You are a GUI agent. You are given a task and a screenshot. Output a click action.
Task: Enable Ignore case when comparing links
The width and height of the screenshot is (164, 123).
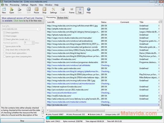pyautogui.click(x=4, y=56)
